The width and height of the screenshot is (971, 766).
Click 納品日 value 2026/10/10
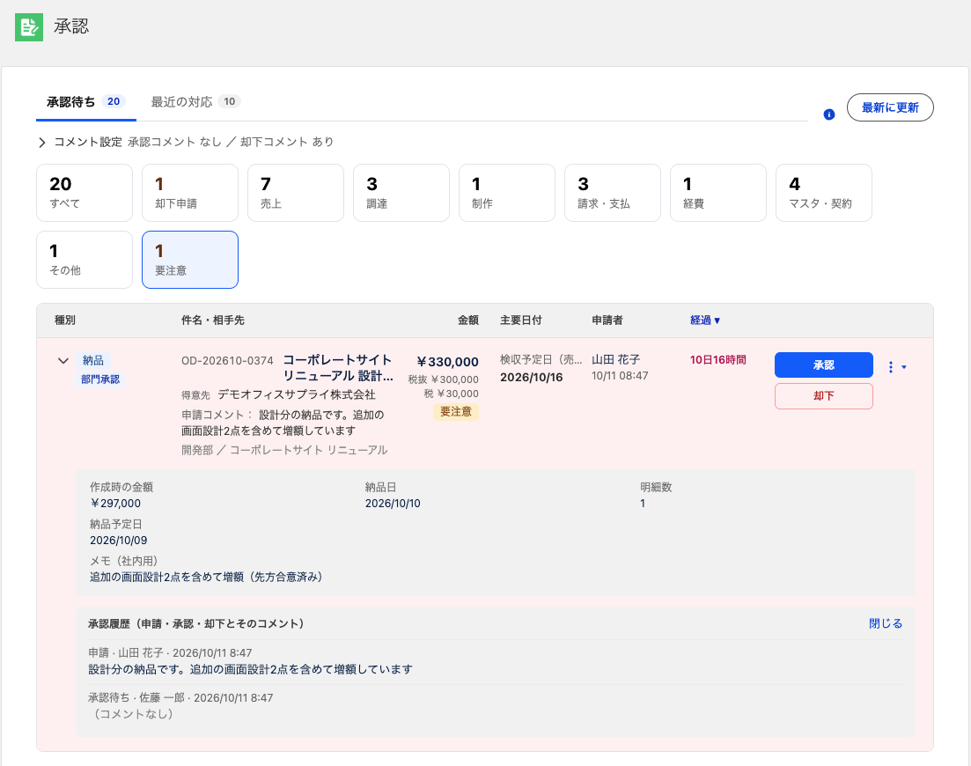pos(393,504)
